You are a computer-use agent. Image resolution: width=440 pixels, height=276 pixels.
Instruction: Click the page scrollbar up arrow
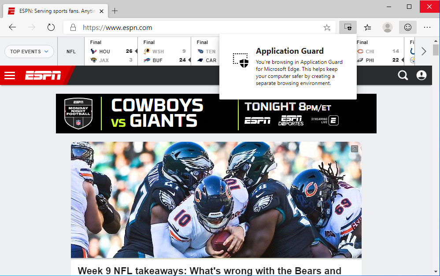[436, 41]
